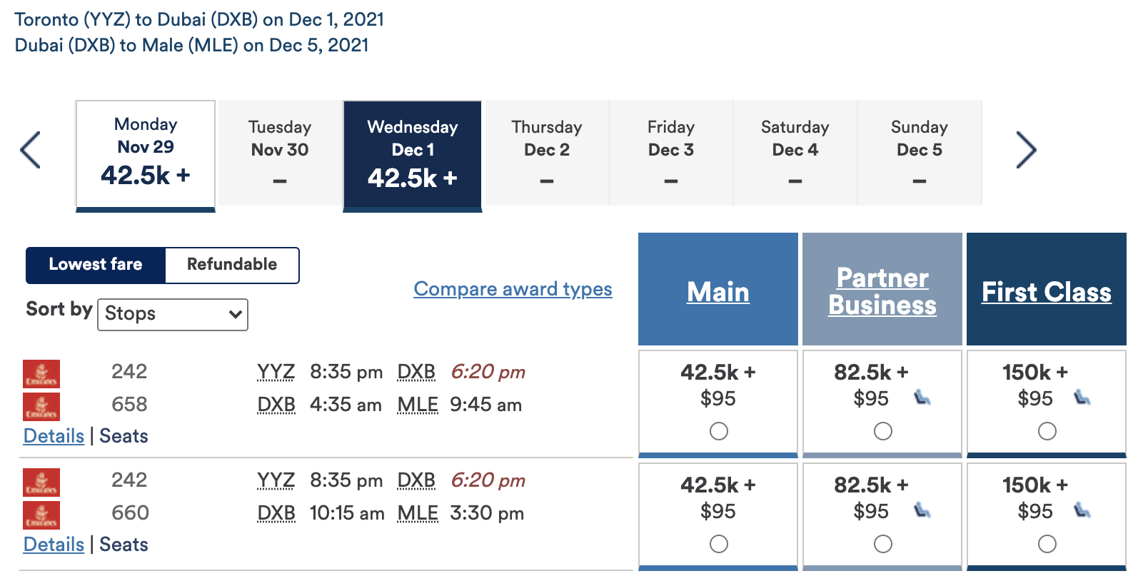Select the Thursday Dec 2 date tab
This screenshot has width=1138, height=581.
click(x=547, y=153)
